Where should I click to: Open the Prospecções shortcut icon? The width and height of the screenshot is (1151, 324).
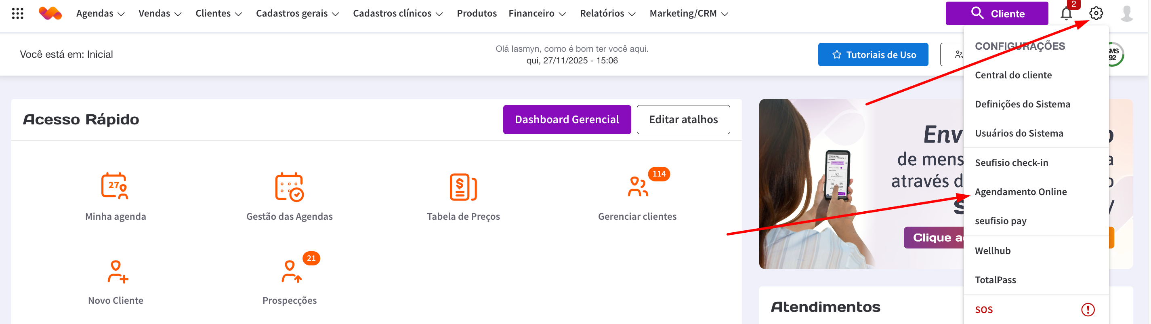click(x=290, y=272)
